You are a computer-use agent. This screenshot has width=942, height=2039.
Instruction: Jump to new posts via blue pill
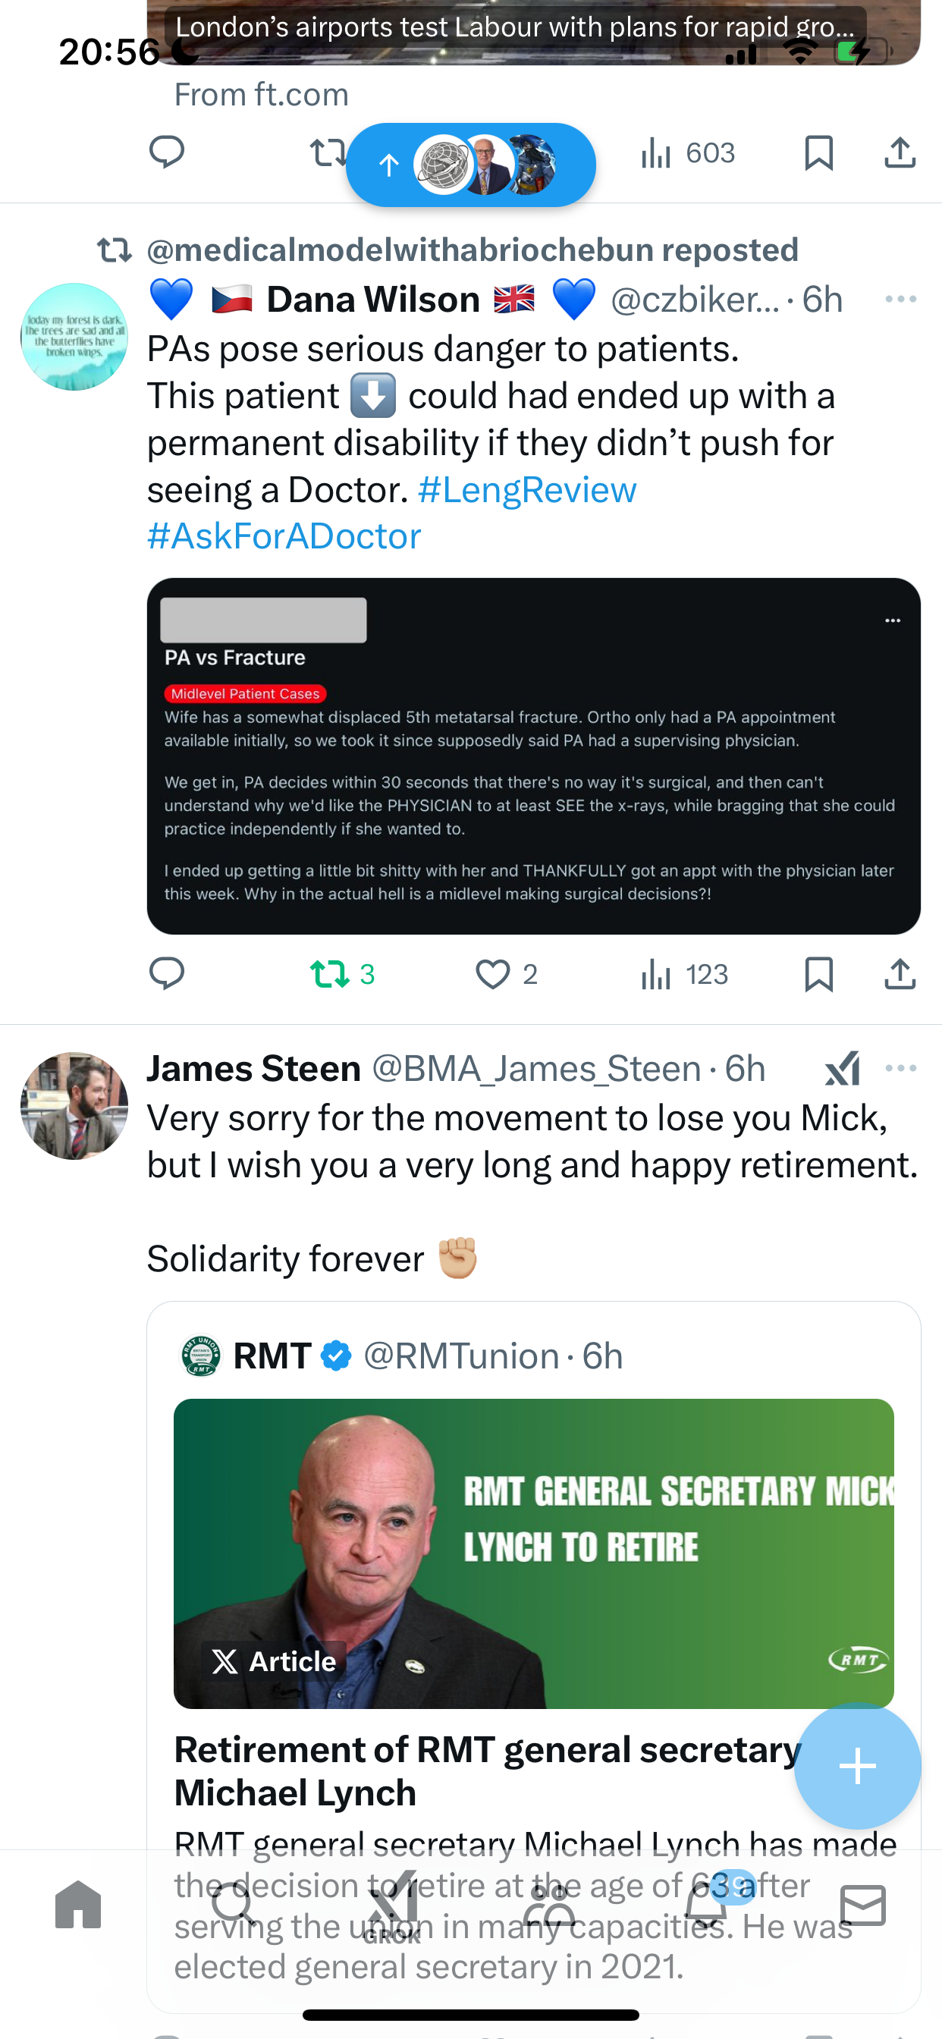tap(470, 165)
